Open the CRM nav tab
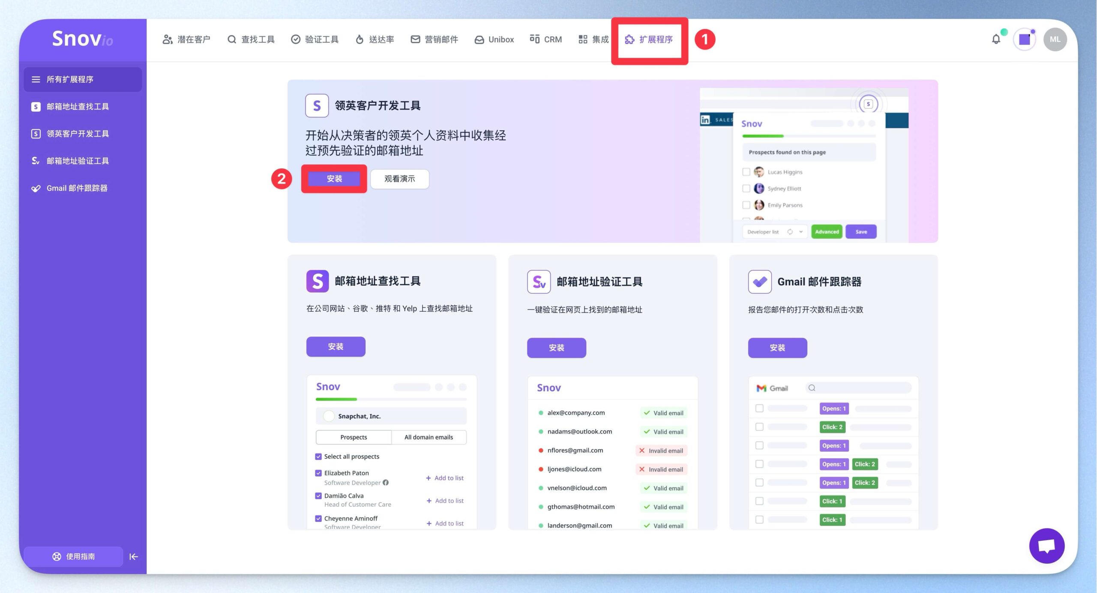Screen dimensions: 1097x593 (546, 39)
